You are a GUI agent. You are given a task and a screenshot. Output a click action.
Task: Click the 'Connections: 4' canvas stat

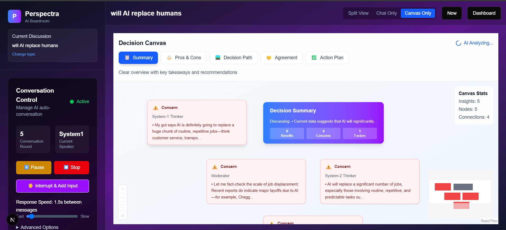474,117
